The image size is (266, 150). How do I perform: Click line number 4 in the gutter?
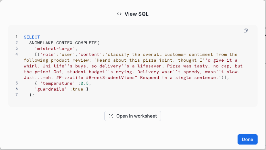click(x=16, y=54)
